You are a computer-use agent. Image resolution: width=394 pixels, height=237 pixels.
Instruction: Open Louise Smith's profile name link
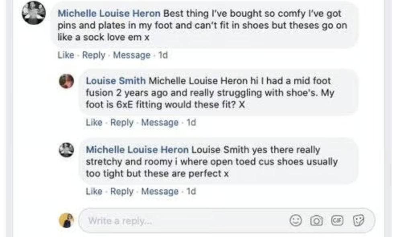coord(116,81)
